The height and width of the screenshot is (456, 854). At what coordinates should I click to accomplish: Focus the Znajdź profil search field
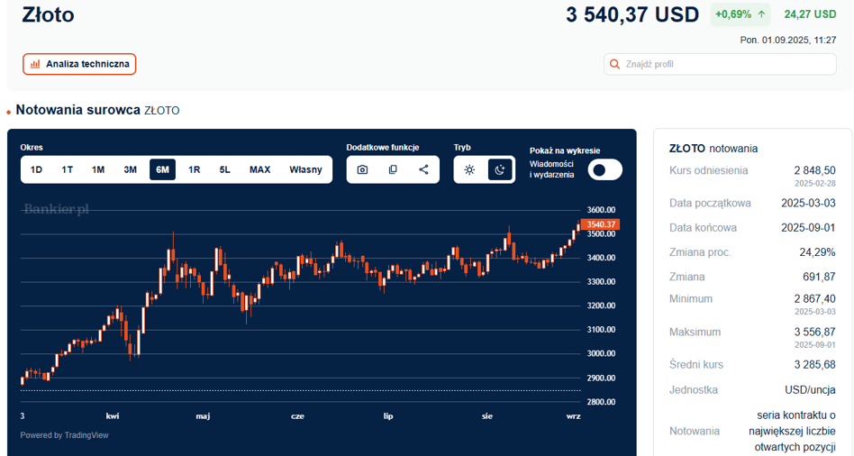click(720, 64)
